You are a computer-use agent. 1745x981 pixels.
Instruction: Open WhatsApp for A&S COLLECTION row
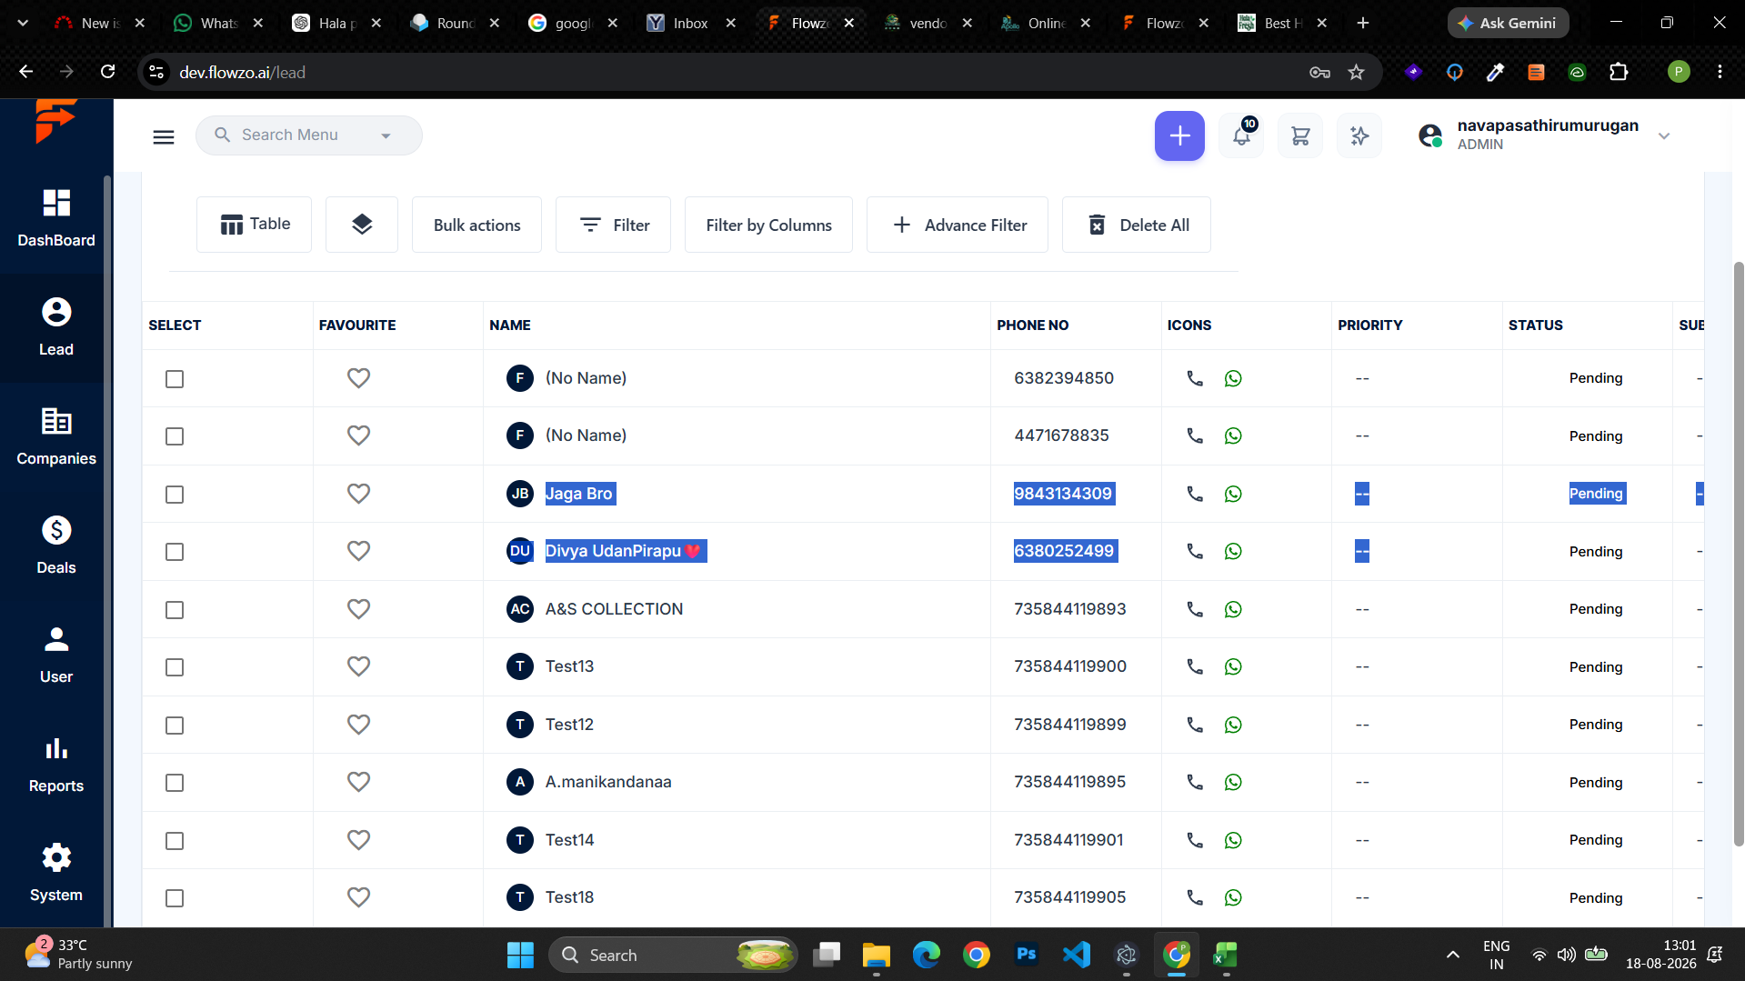[x=1233, y=609]
